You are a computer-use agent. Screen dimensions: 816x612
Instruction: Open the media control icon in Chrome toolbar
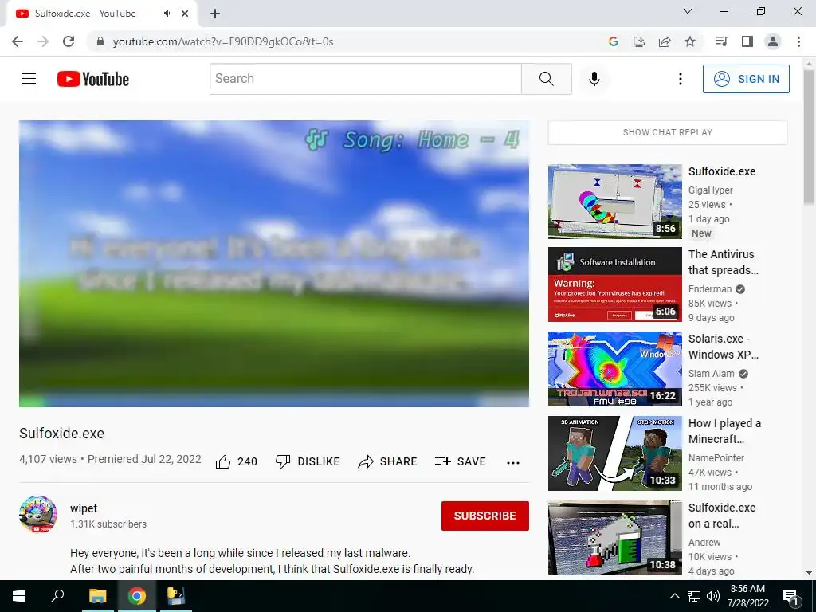click(722, 41)
